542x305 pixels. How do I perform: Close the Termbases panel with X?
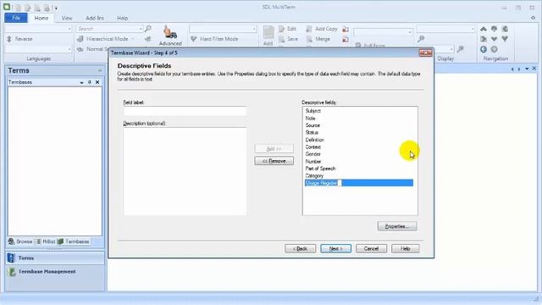pyautogui.click(x=97, y=82)
